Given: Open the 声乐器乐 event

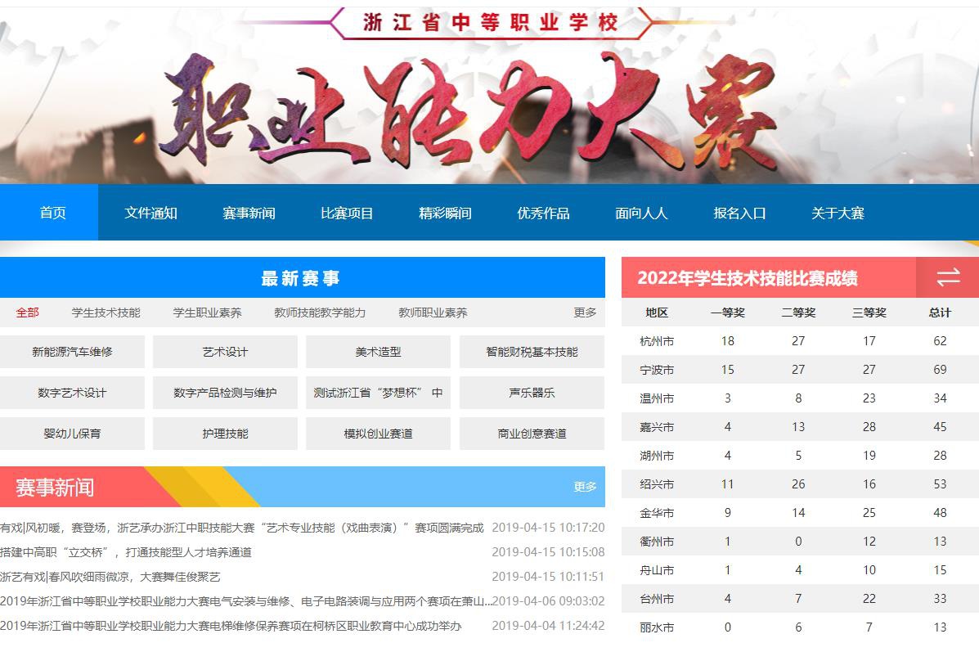Looking at the screenshot, I should [x=532, y=393].
